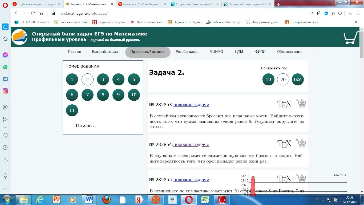Show 20 tasks per page
364x205 pixels.
tap(283, 80)
